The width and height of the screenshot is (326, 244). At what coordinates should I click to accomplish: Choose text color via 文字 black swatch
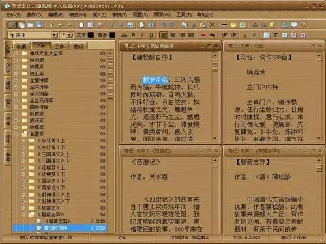91,35
